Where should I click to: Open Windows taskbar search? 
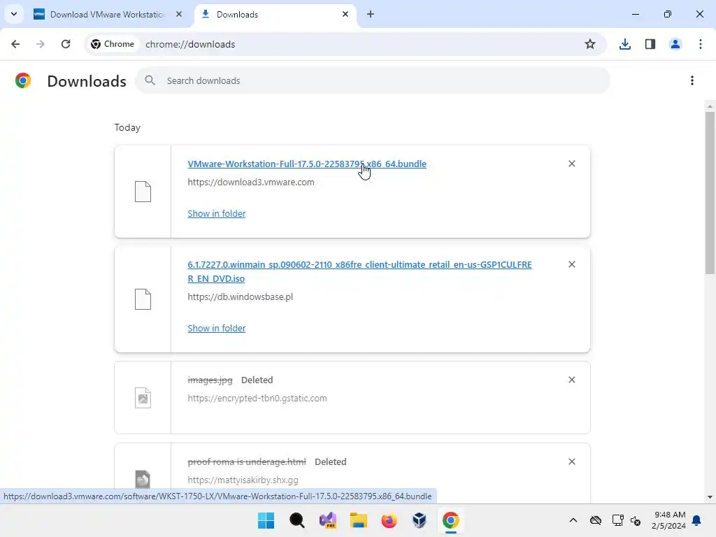click(296, 520)
